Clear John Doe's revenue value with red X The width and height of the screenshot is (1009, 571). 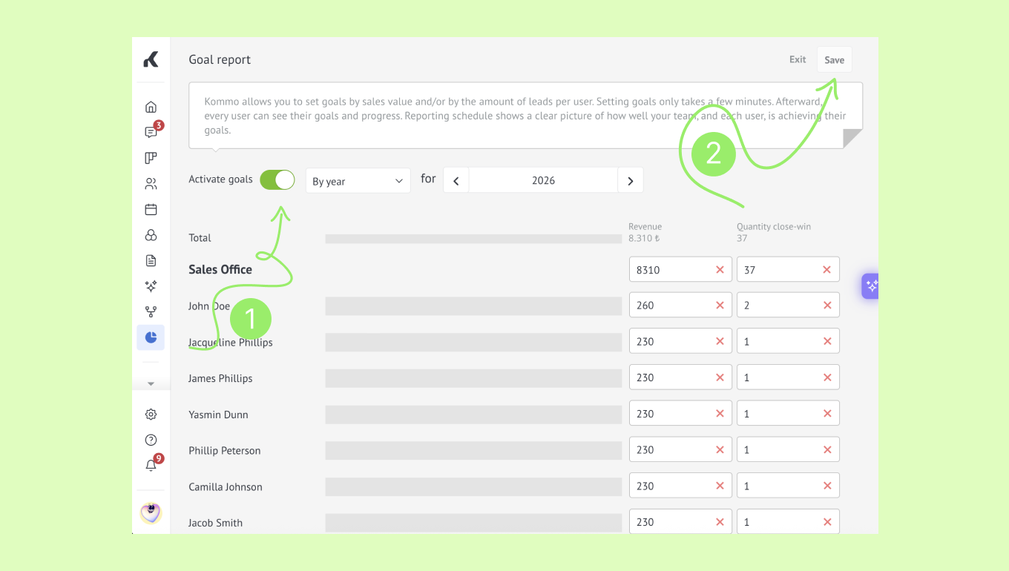(x=720, y=306)
